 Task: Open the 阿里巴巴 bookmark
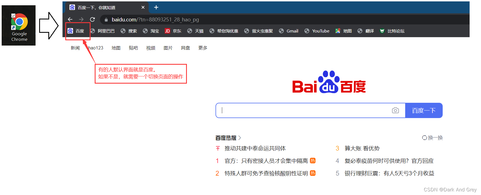(102, 31)
